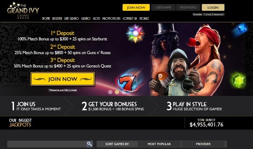Click the Starburst star gem icon
The width and height of the screenshot is (253, 149).
pyautogui.click(x=135, y=33)
